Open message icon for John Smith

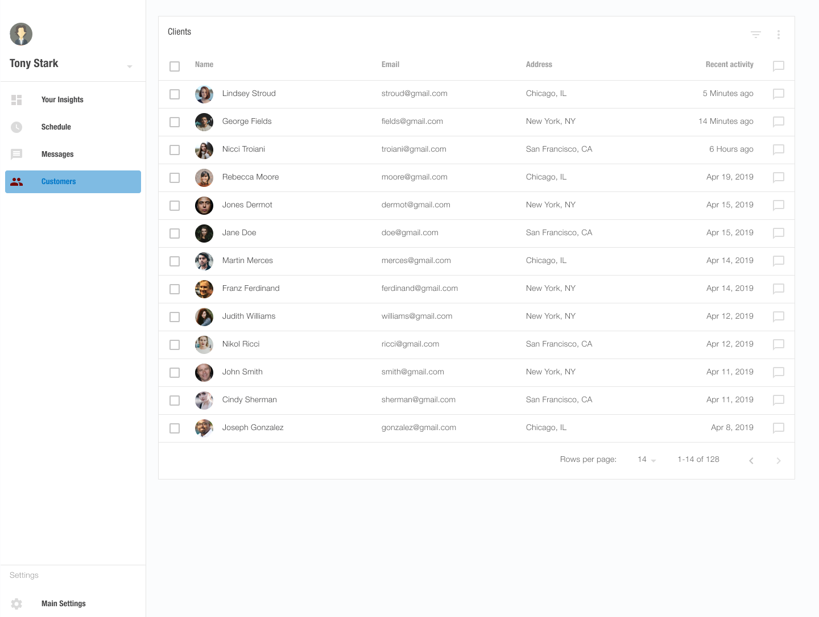pos(779,372)
